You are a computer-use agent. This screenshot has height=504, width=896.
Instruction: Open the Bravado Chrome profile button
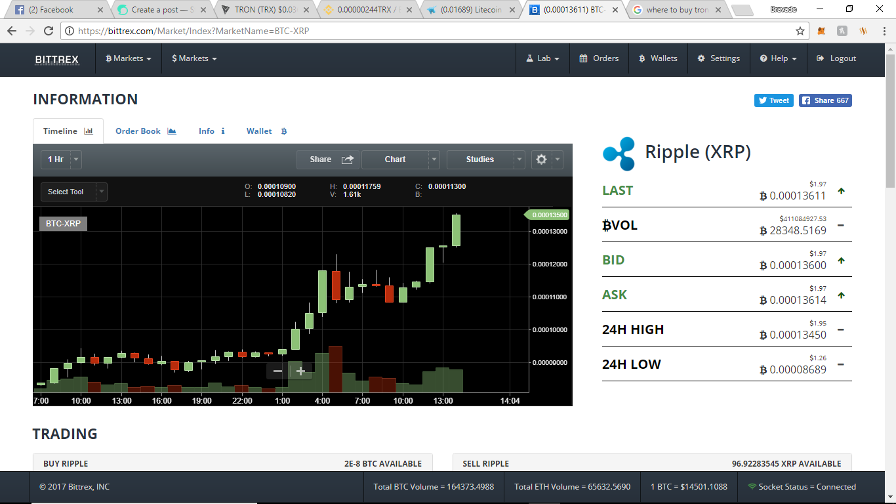[x=784, y=9]
